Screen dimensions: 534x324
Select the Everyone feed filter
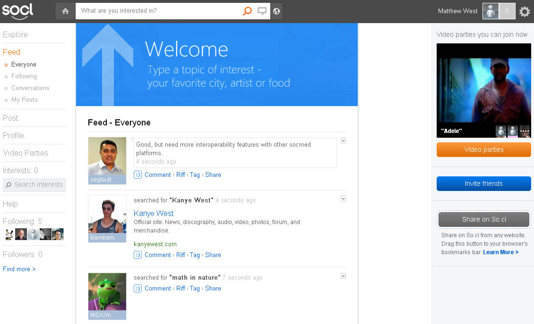24,65
